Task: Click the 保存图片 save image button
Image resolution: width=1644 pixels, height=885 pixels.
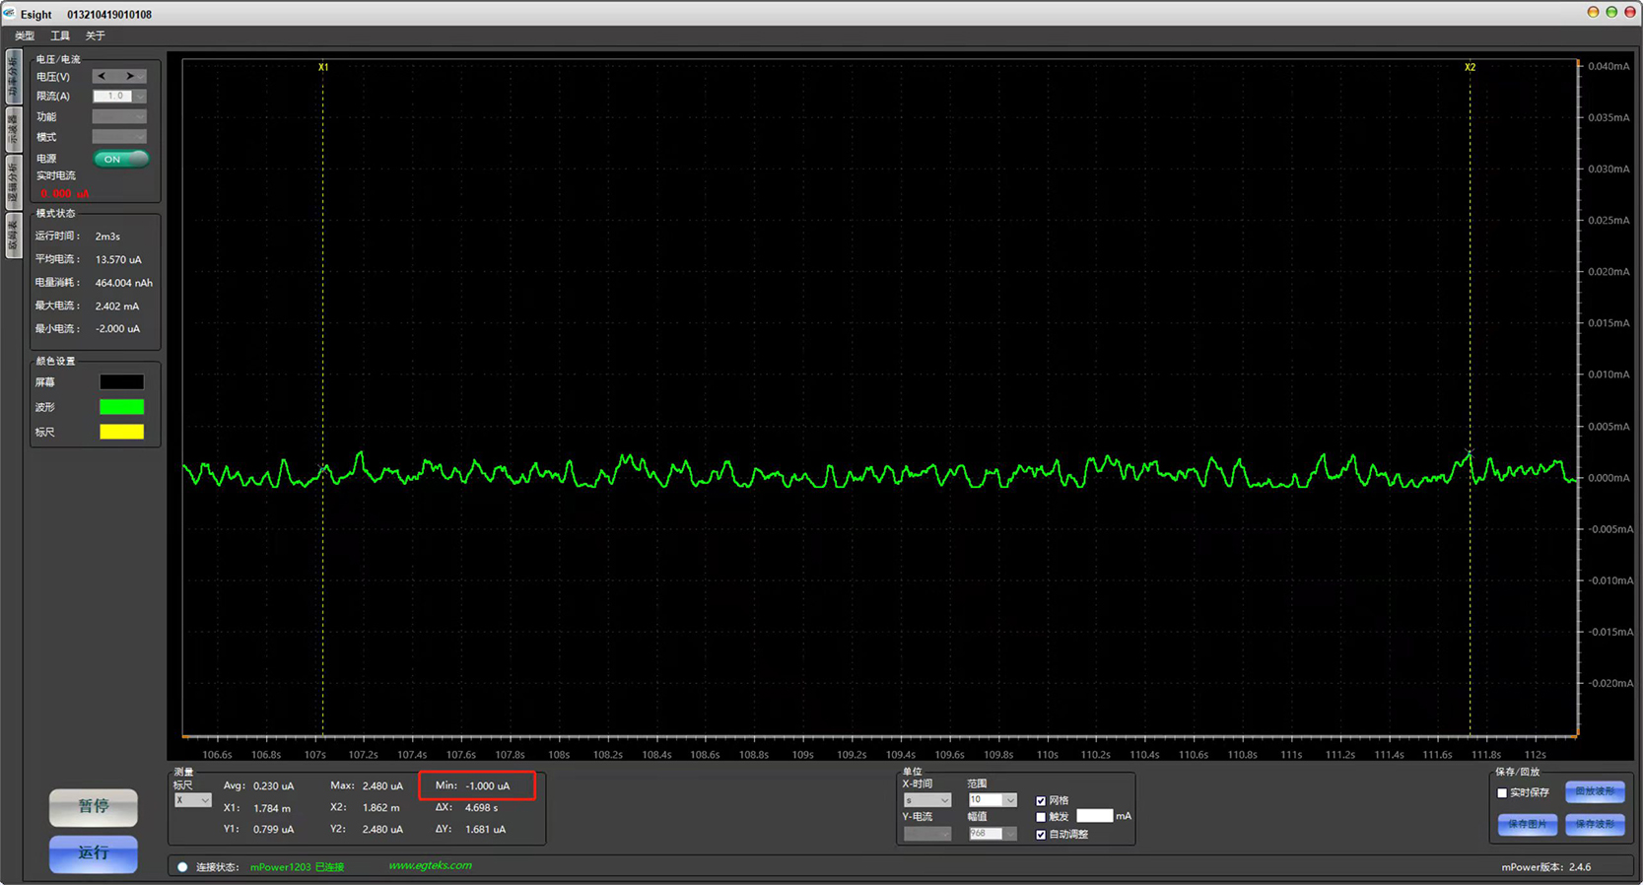Action: point(1527,824)
